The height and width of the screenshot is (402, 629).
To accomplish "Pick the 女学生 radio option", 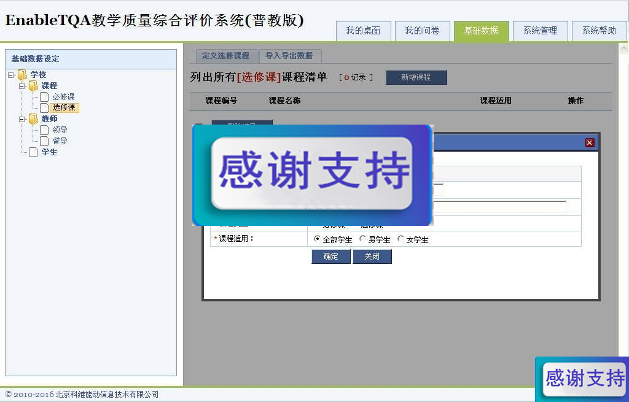I will pos(400,239).
